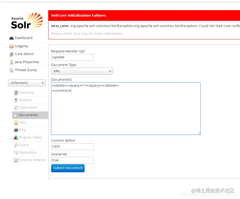The height and width of the screenshot is (199, 240).
Task: Click the Query magnifier icon
Action: point(16,145)
